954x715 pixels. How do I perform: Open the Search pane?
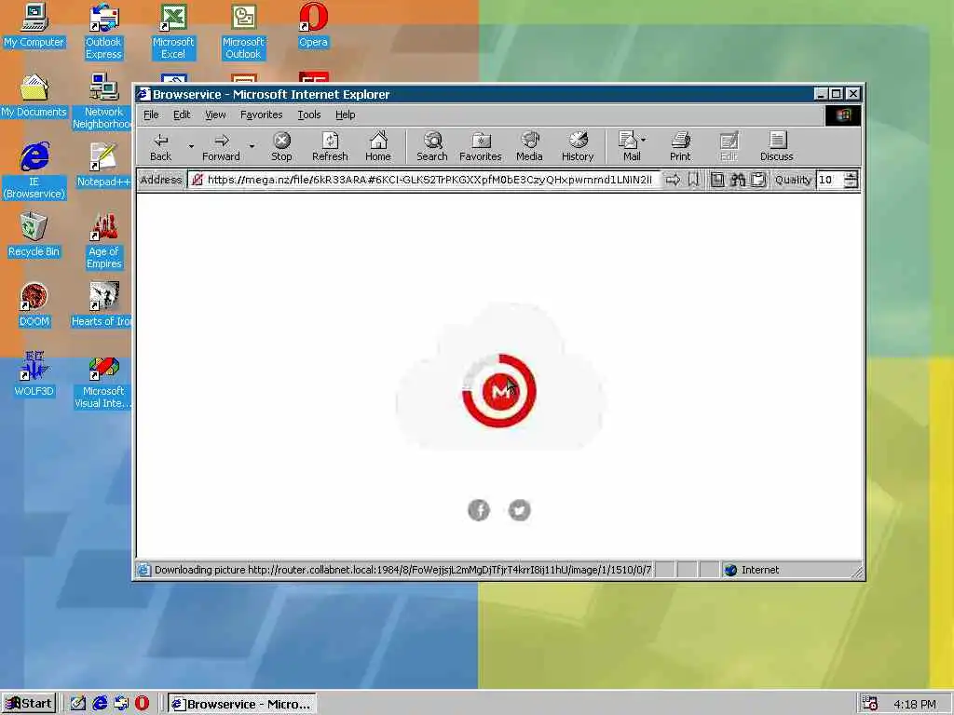click(432, 146)
